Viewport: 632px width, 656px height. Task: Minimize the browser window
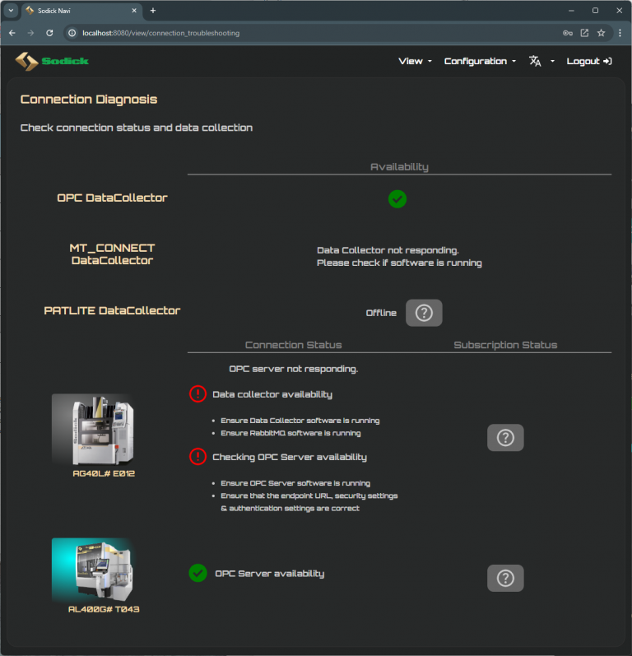571,11
